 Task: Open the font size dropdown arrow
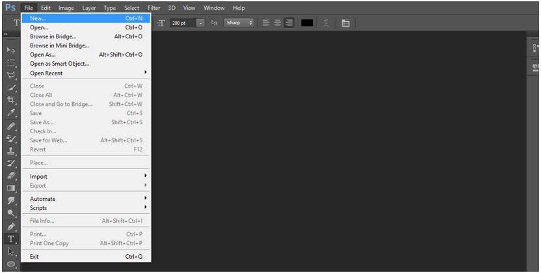point(200,23)
